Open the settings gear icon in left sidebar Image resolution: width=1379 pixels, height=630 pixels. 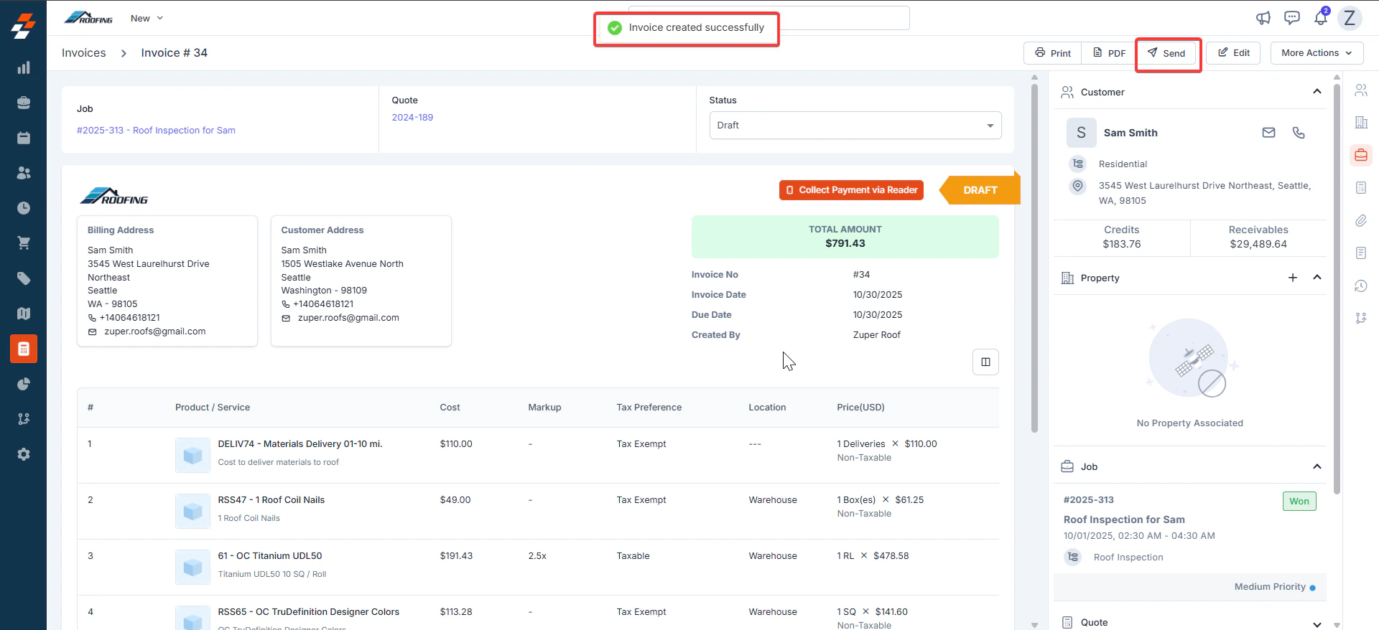click(24, 454)
